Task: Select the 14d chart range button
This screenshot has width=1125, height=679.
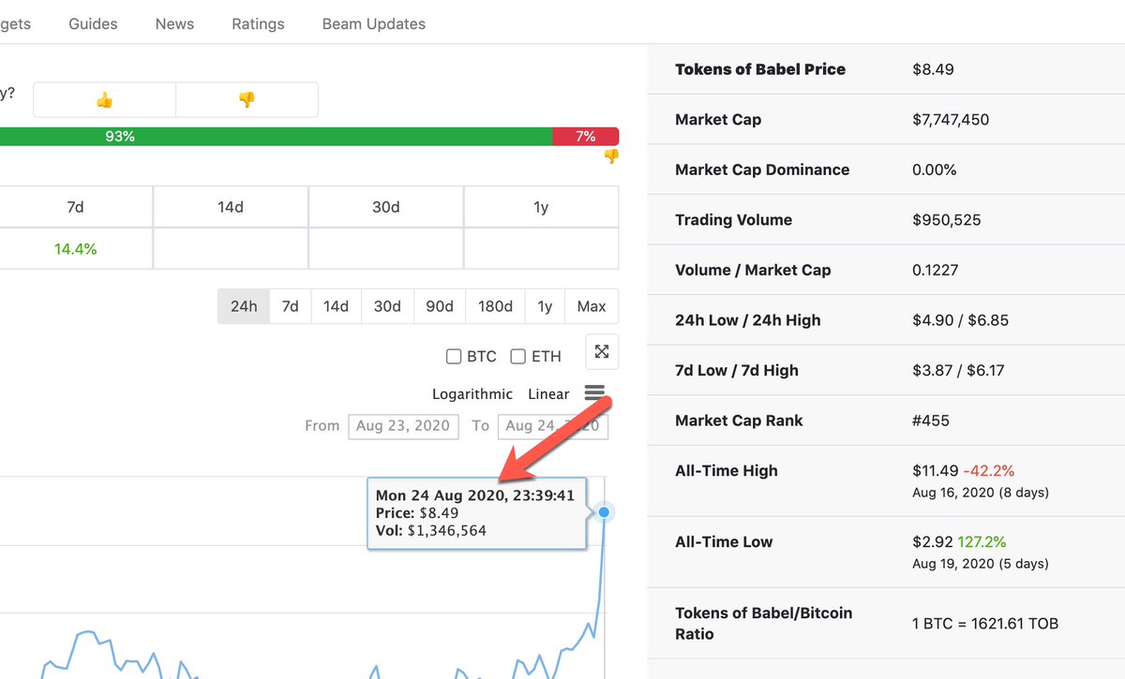Action: click(x=337, y=306)
